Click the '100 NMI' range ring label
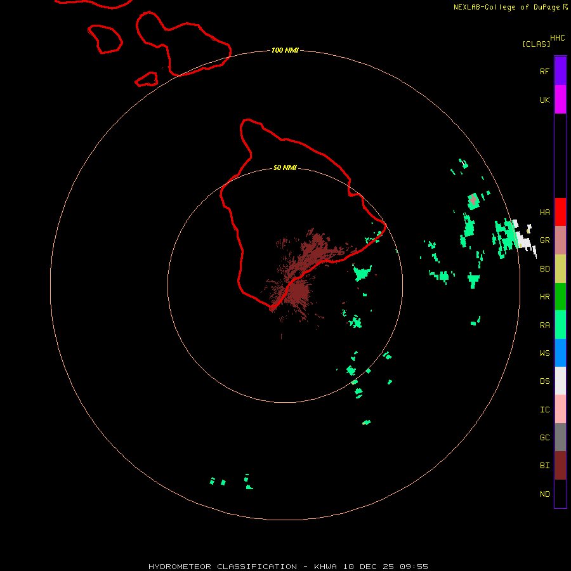The image size is (571, 571). [285, 50]
